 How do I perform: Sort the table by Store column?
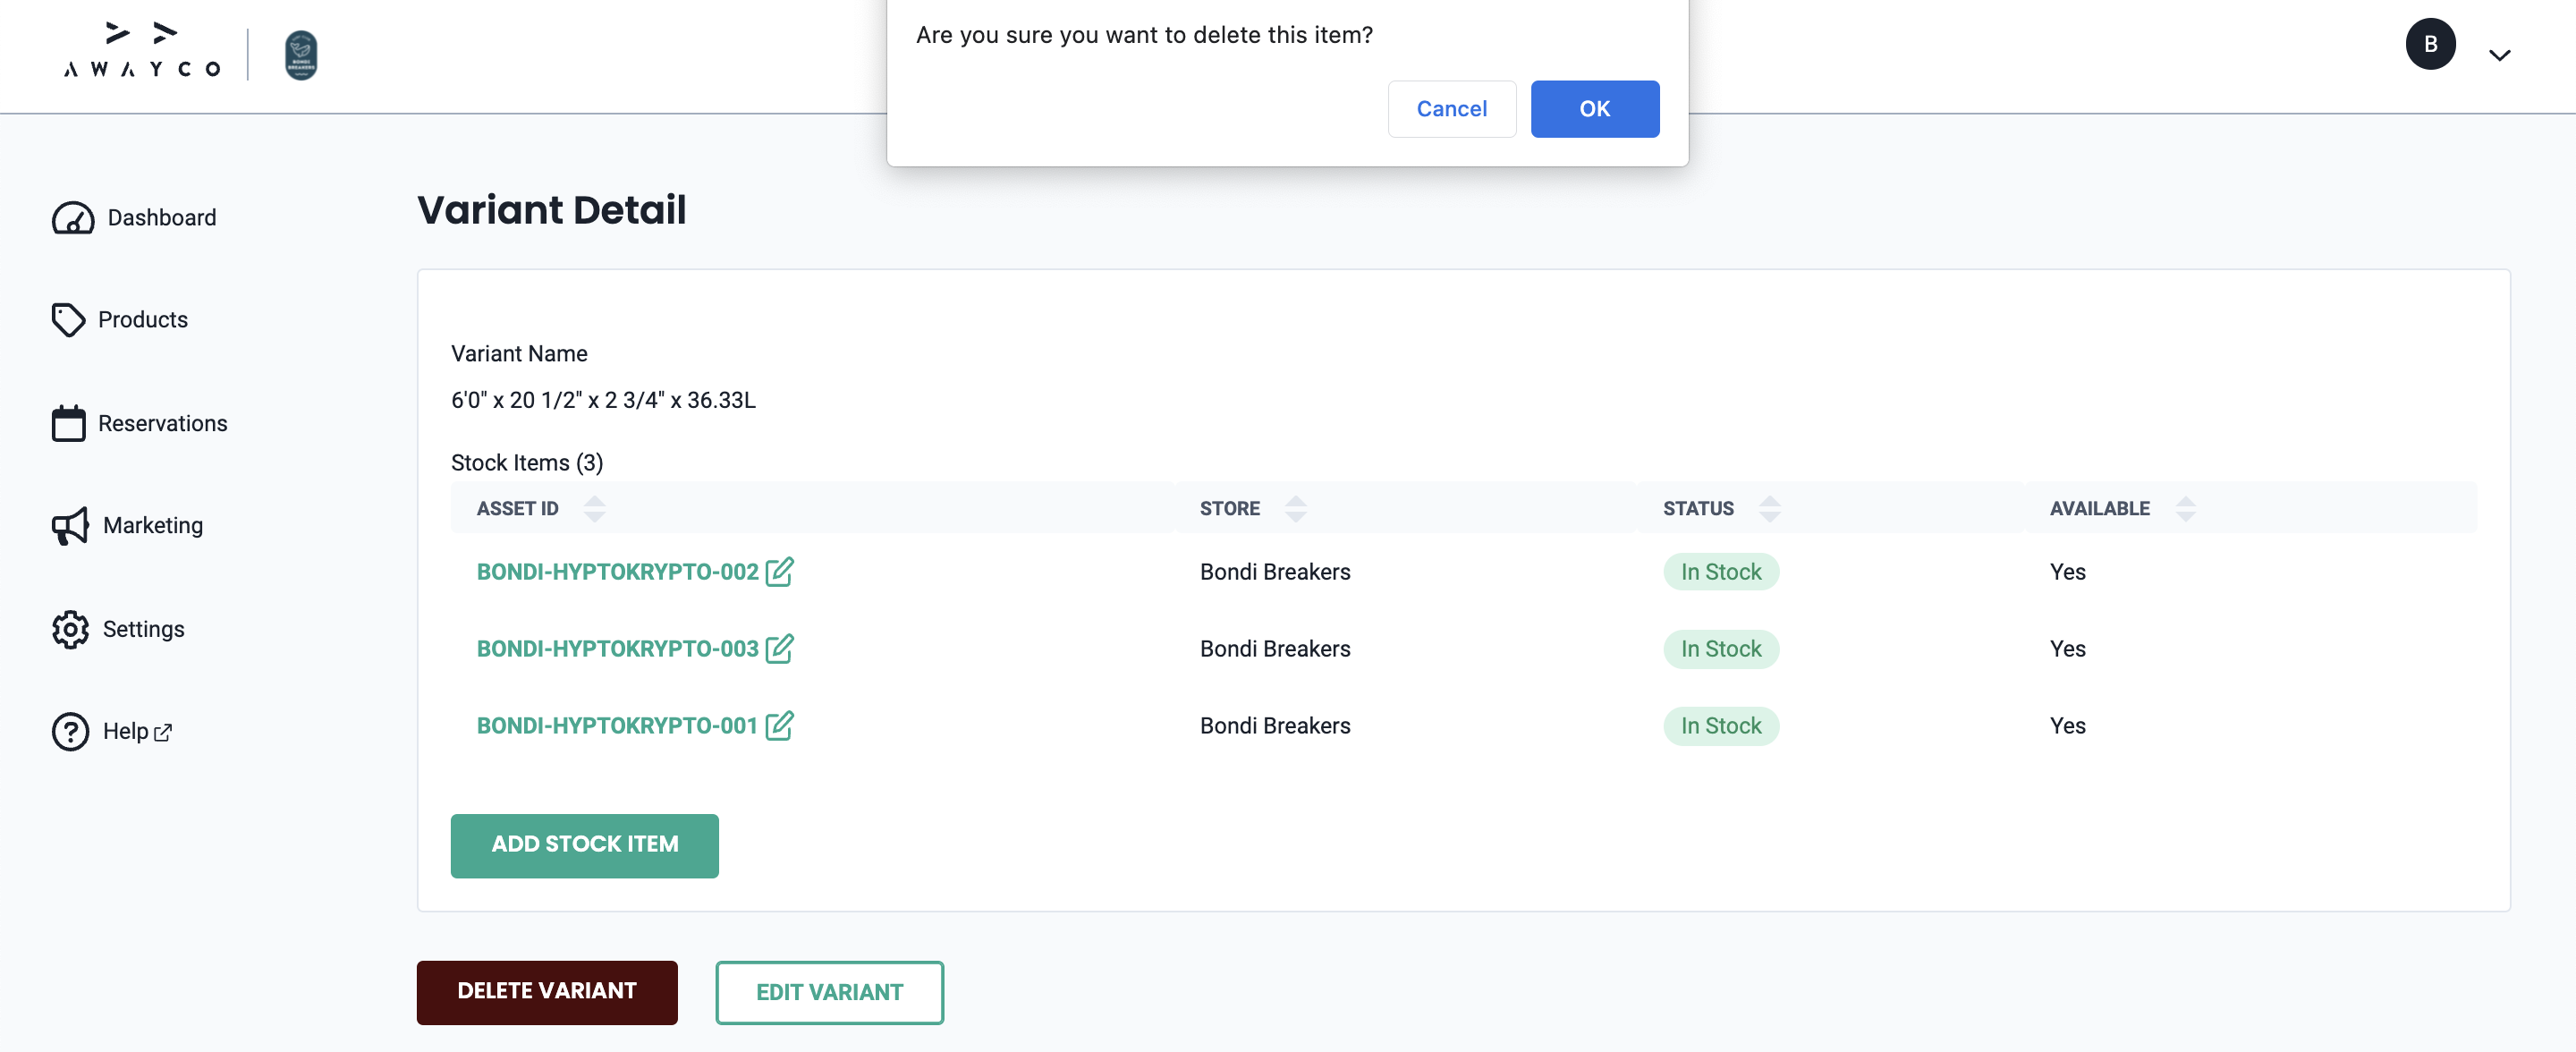click(1295, 509)
